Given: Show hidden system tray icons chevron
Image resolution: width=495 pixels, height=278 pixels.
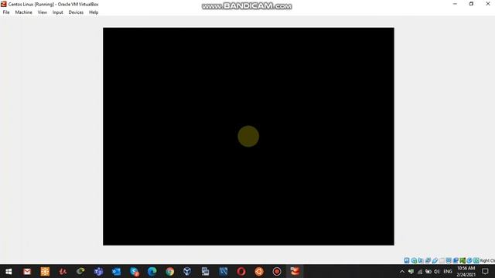Looking at the screenshot, I should [x=402, y=271].
